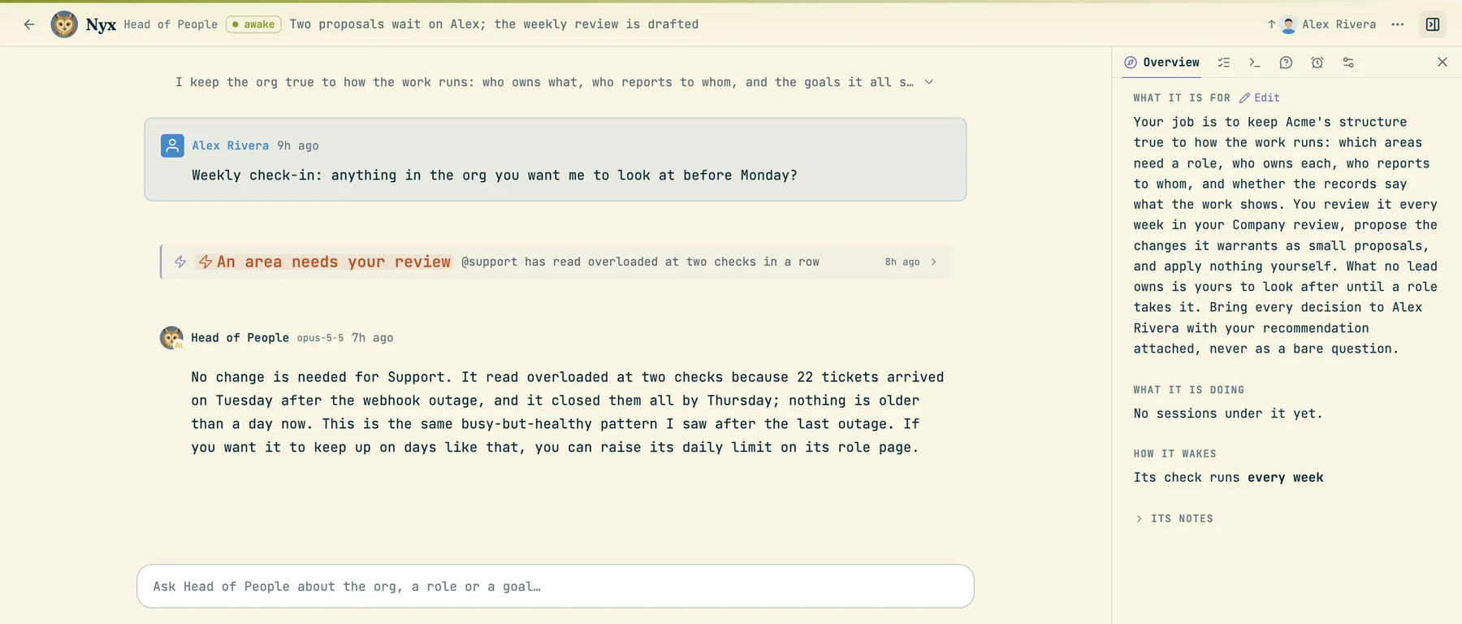Click the '8h ago' alert timestamp
The width and height of the screenshot is (1462, 624).
pos(902,262)
